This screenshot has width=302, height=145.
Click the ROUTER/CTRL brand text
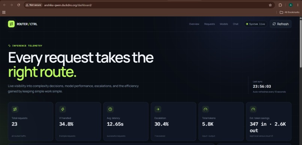27,24
